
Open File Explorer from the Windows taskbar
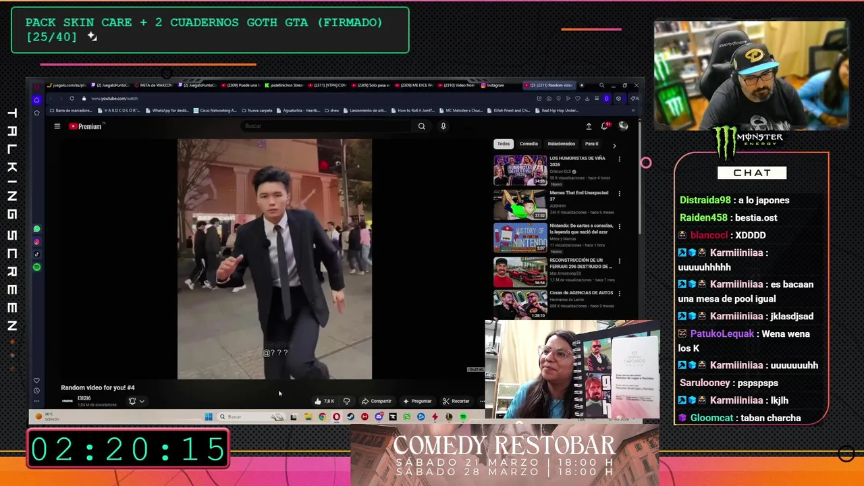[308, 417]
